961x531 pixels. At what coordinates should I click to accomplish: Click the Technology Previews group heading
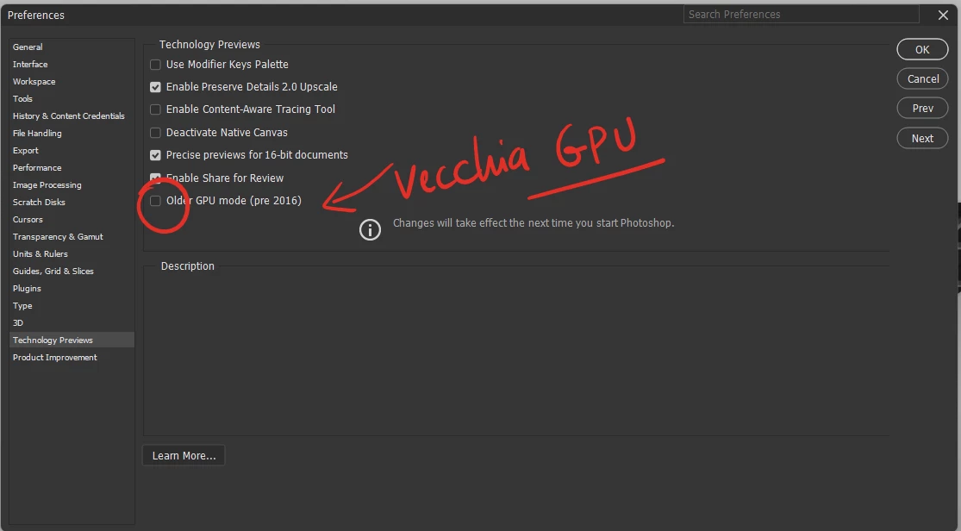pos(209,45)
